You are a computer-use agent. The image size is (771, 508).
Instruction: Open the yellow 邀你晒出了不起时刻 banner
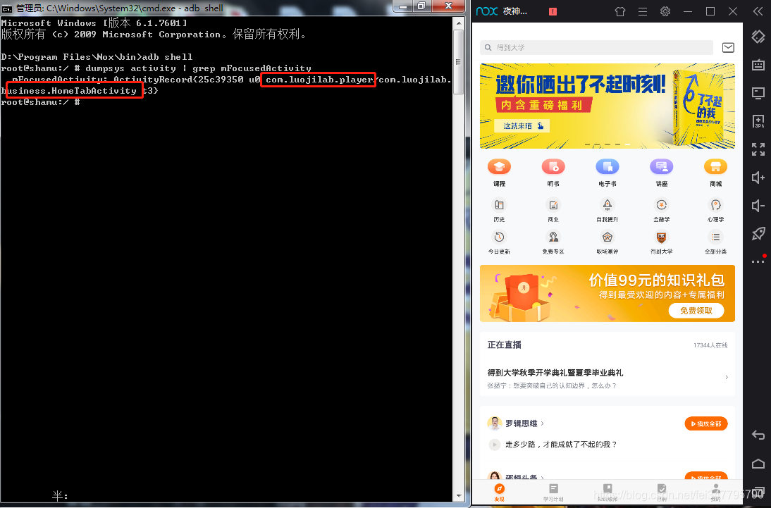tap(607, 106)
